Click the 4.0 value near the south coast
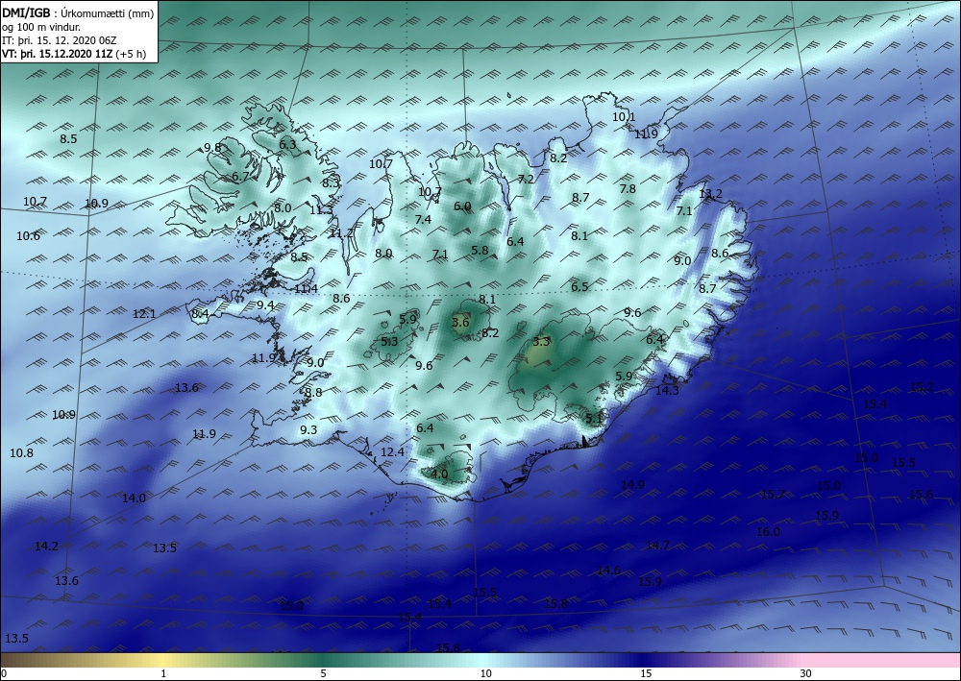 439,474
